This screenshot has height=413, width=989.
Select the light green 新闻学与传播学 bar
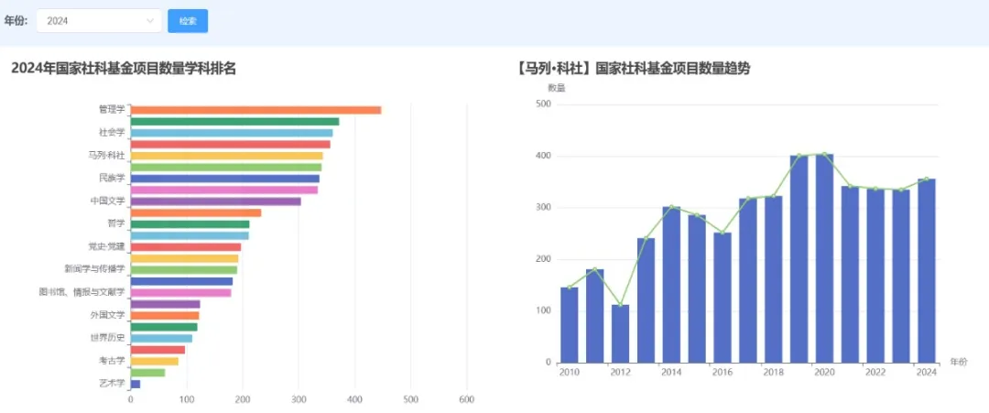(183, 270)
